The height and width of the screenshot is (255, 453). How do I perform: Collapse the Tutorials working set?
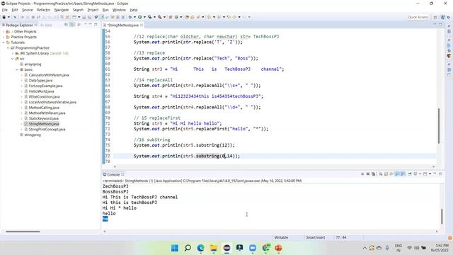point(4,42)
